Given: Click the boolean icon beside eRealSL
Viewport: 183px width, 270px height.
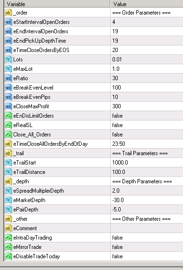Looking at the screenshot, I should pyautogui.click(x=8, y=125).
